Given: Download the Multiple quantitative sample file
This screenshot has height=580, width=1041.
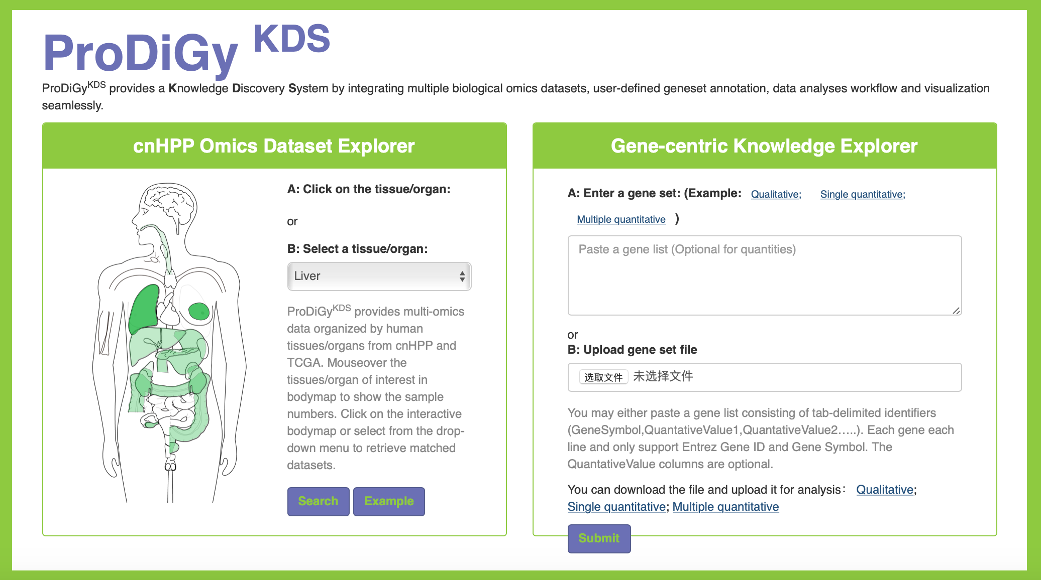Looking at the screenshot, I should (x=725, y=507).
